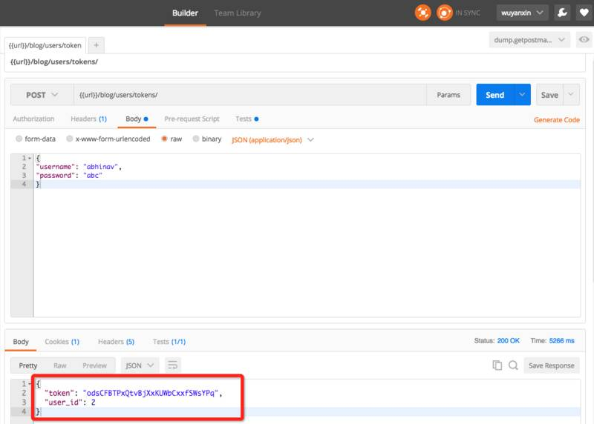
Task: Open the response JSON format dropdown
Action: point(140,365)
